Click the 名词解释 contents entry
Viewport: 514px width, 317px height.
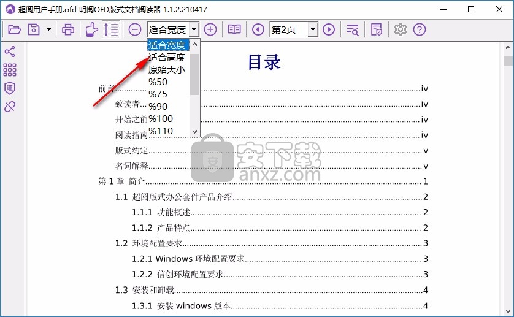coord(272,166)
